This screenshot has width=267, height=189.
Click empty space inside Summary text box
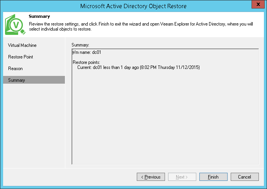165,124
